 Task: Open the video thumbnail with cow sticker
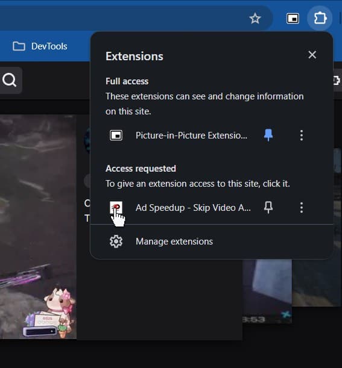point(38,226)
